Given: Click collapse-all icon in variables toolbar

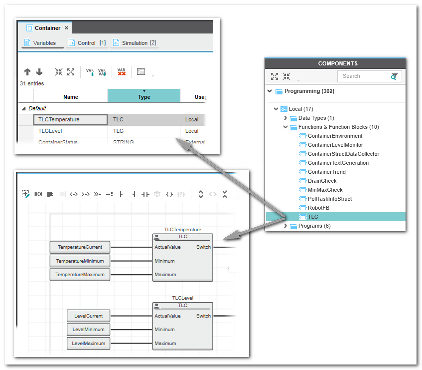Looking at the screenshot, I should pos(59,72).
